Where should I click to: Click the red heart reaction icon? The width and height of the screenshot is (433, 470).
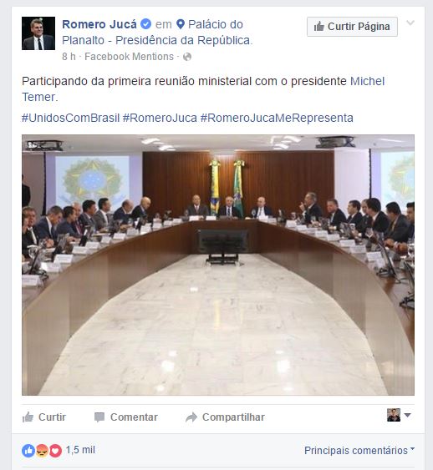pyautogui.click(x=55, y=451)
